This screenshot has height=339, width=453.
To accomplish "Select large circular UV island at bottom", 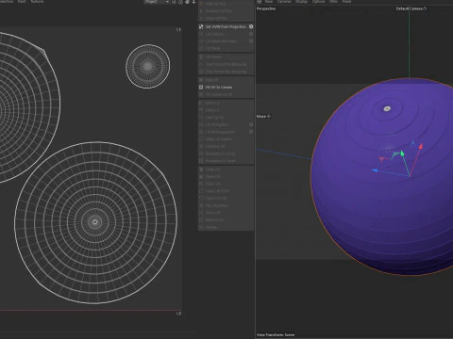I will point(95,222).
